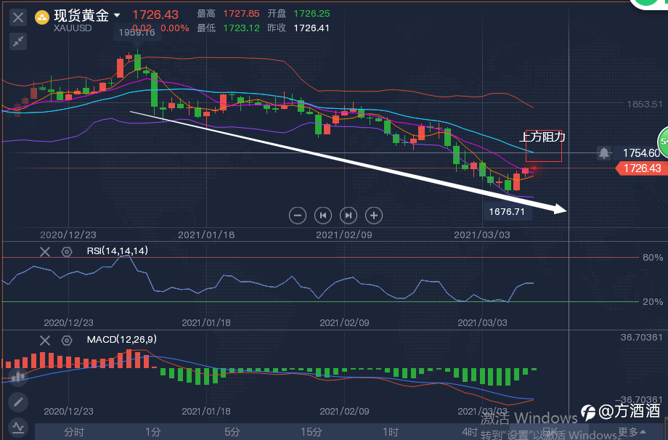Open the indicator chart icon at bottom-left
The height and width of the screenshot is (440, 668).
pos(18,427)
